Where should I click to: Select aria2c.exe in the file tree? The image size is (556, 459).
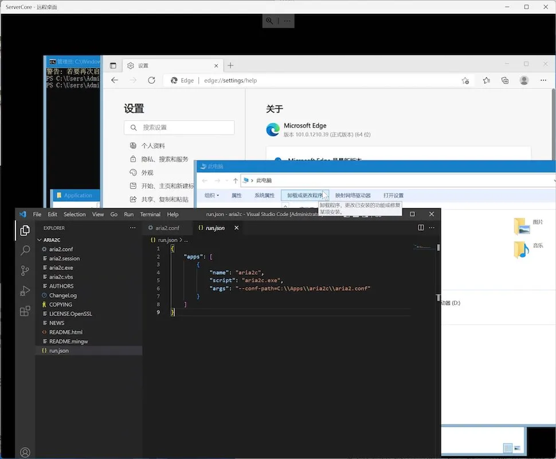[x=61, y=267]
